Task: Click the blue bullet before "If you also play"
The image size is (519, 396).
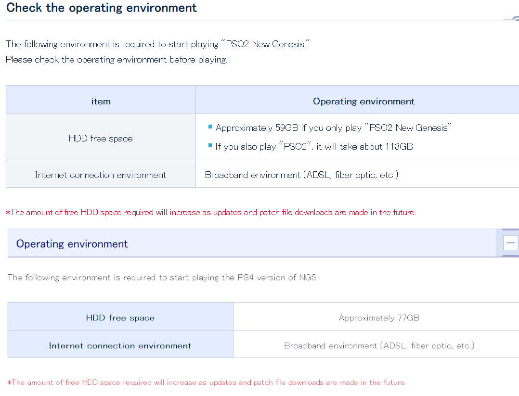Action: [210, 146]
